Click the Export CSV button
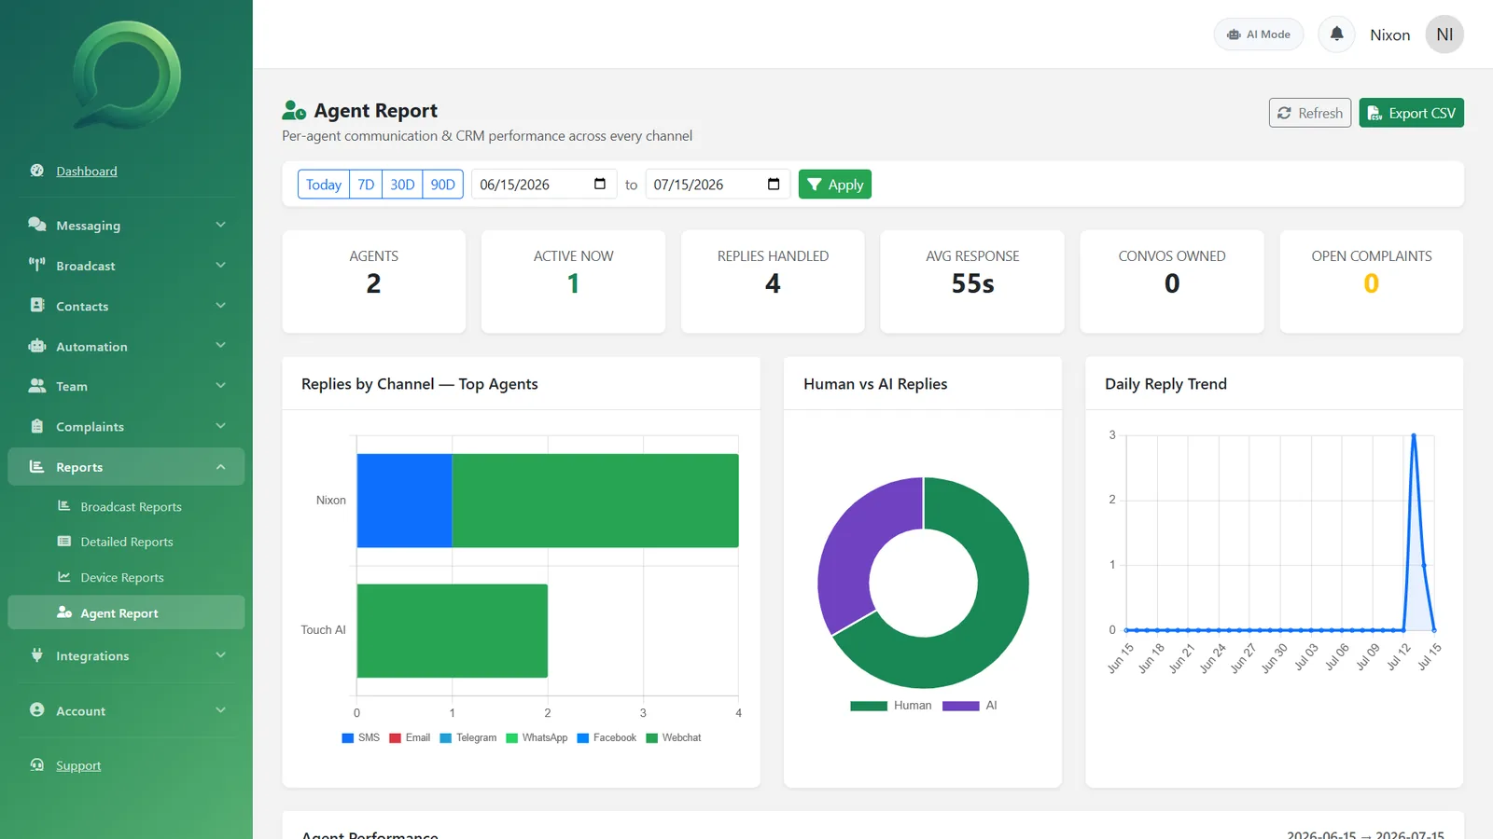 point(1411,113)
